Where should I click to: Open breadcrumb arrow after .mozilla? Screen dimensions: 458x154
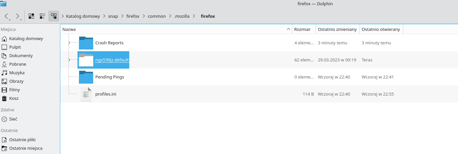[x=194, y=16]
